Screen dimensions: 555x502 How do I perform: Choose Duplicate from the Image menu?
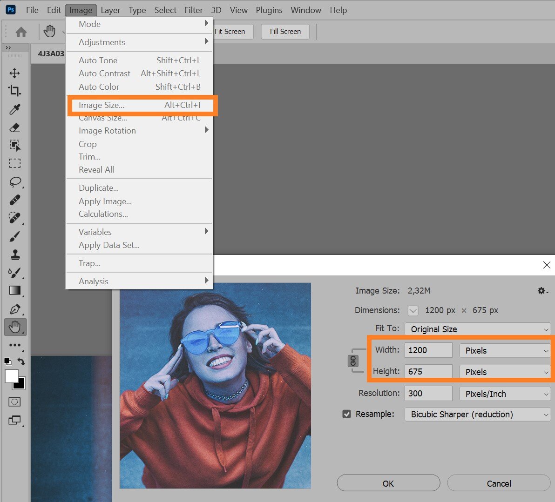click(139, 188)
